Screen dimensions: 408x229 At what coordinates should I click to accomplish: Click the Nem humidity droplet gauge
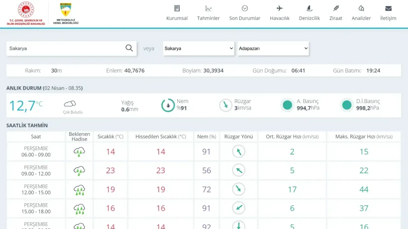168,105
